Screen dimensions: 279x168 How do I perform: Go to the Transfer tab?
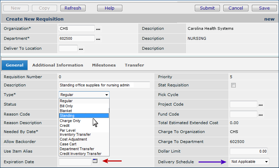(x=134, y=65)
